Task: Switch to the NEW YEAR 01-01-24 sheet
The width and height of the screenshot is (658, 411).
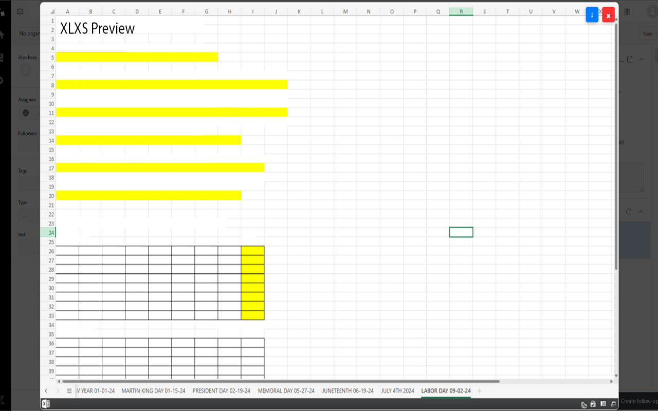Action: tap(96, 391)
